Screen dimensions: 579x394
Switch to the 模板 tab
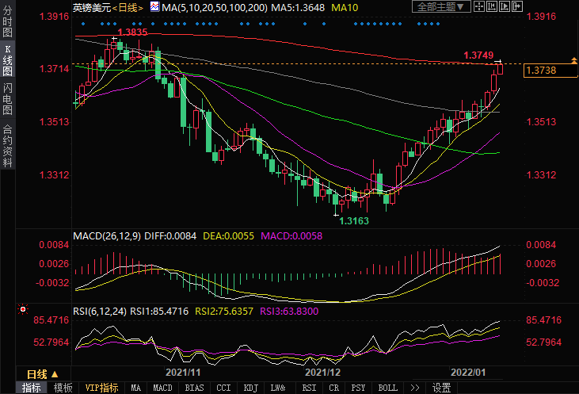(63, 388)
